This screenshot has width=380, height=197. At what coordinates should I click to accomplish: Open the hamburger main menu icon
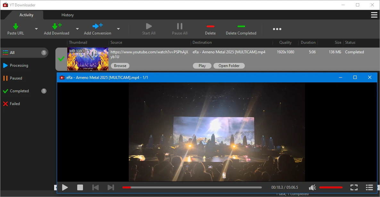point(374,15)
